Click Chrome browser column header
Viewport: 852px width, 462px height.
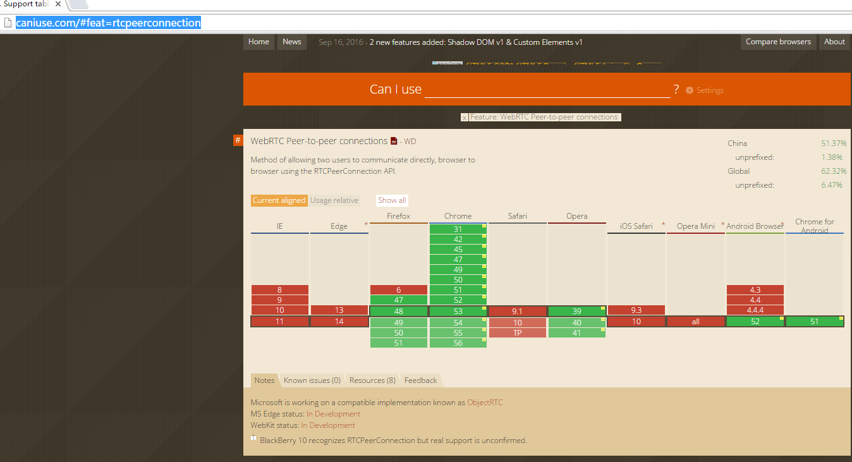coord(458,216)
